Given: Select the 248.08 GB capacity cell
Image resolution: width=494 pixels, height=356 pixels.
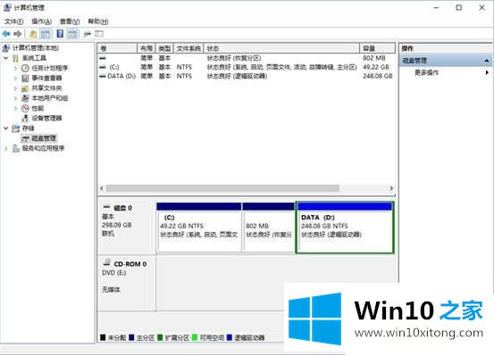Looking at the screenshot, I should coord(378,76).
